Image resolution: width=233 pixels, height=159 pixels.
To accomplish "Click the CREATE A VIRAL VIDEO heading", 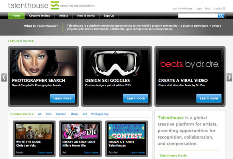I will tap(183, 80).
